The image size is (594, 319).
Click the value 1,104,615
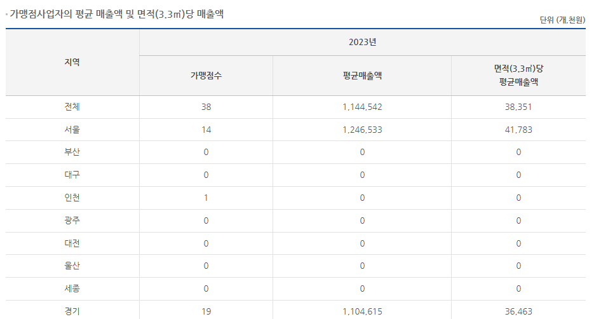coord(362,311)
